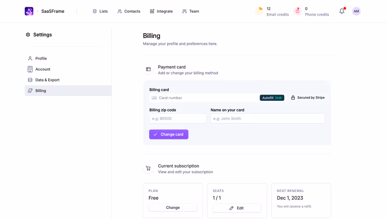Screen dimensions: 387x219
Task: Click the Payment card heading
Action: (172, 67)
